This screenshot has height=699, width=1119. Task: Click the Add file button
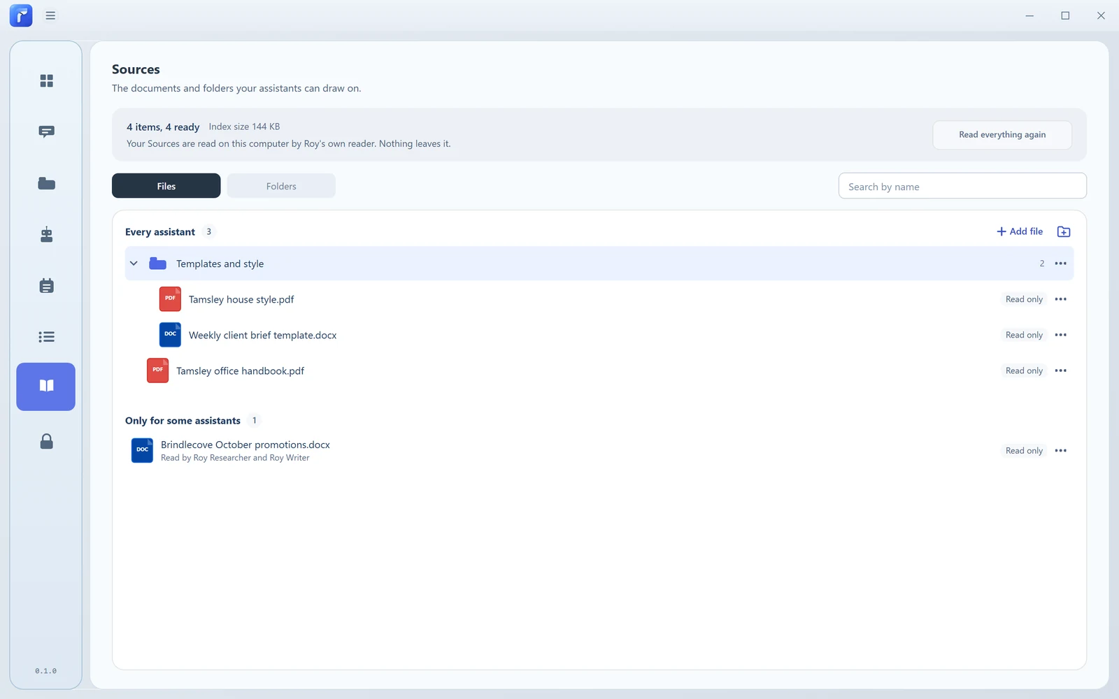[x=1020, y=231]
